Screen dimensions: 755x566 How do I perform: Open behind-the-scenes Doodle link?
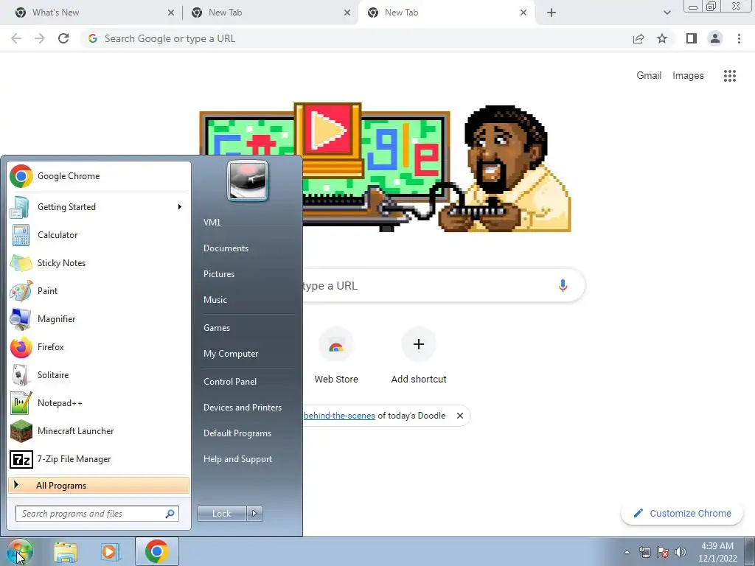pyautogui.click(x=339, y=416)
